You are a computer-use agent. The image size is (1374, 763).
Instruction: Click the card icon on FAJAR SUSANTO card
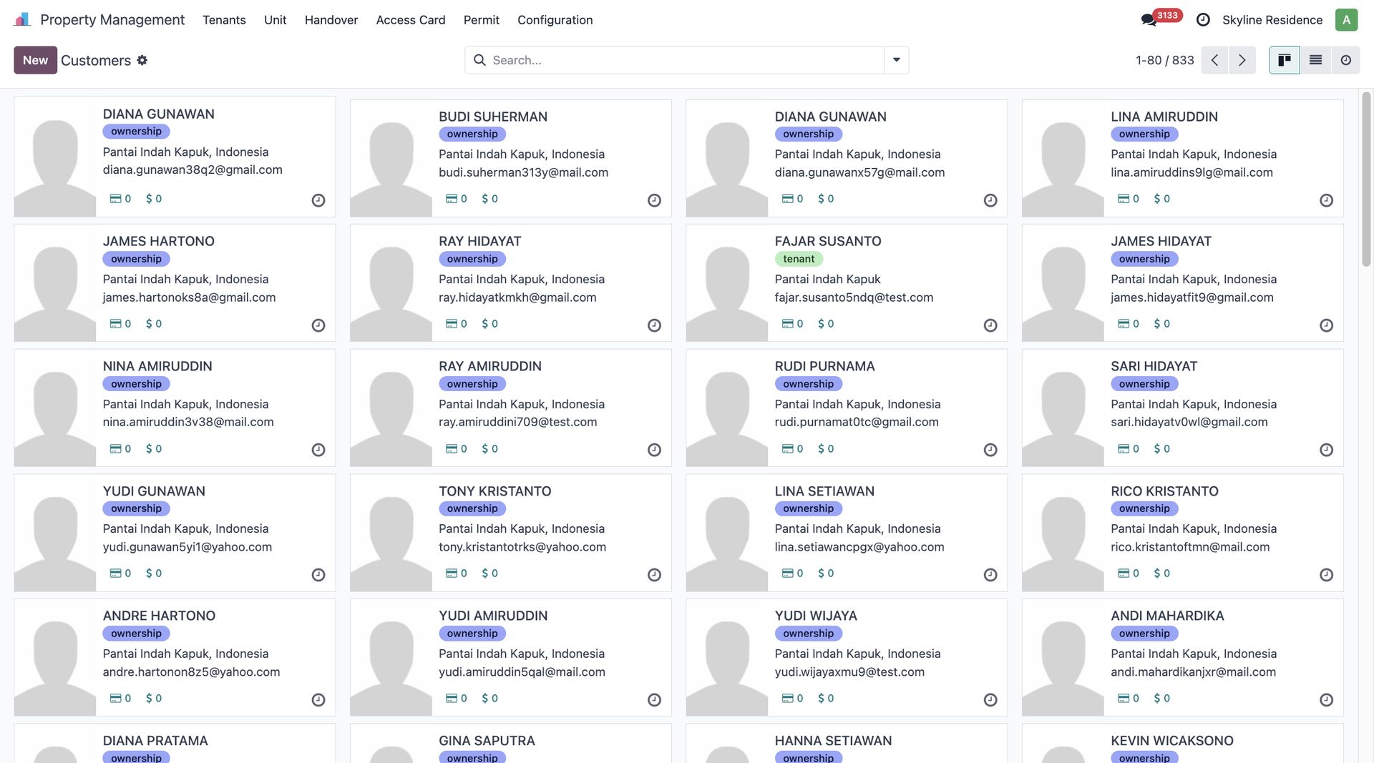[x=787, y=324]
